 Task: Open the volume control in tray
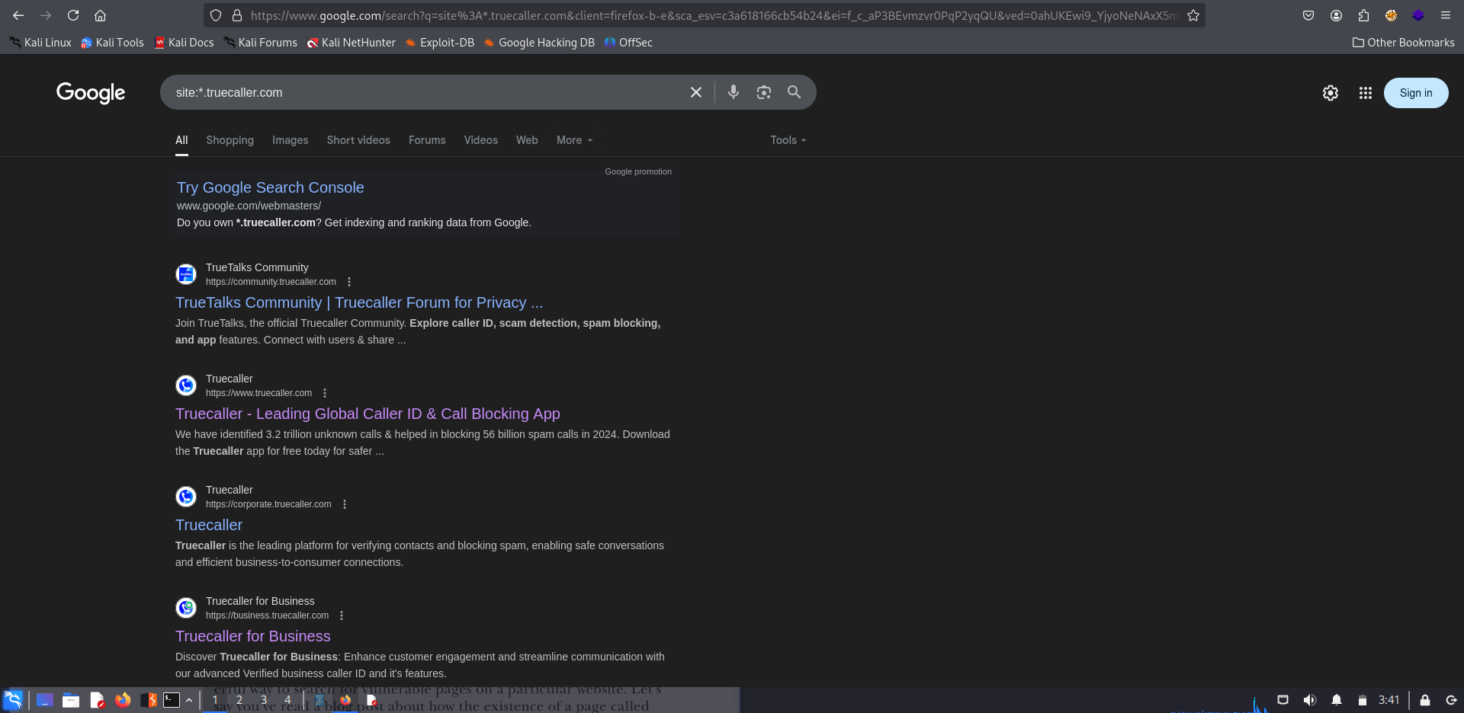pos(1309,700)
